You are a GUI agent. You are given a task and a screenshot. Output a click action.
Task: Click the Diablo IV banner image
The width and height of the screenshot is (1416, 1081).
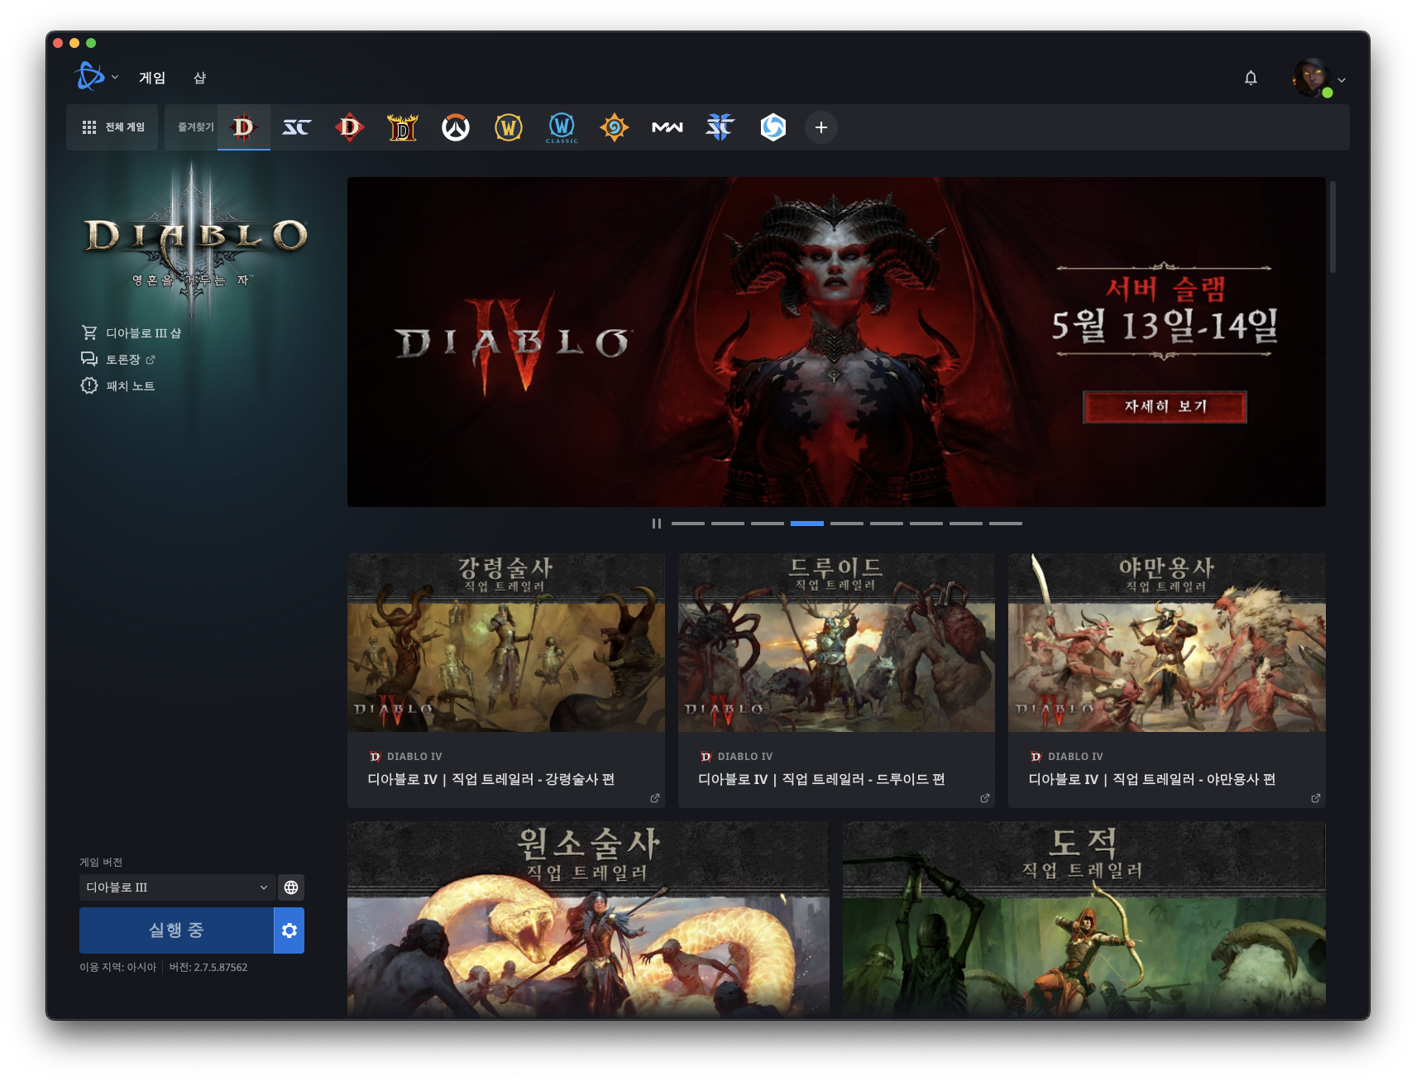tap(836, 342)
